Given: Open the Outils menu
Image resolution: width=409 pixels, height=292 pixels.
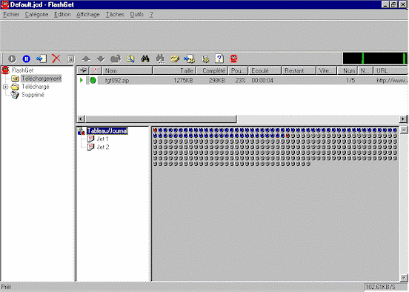Looking at the screenshot, I should tap(136, 14).
